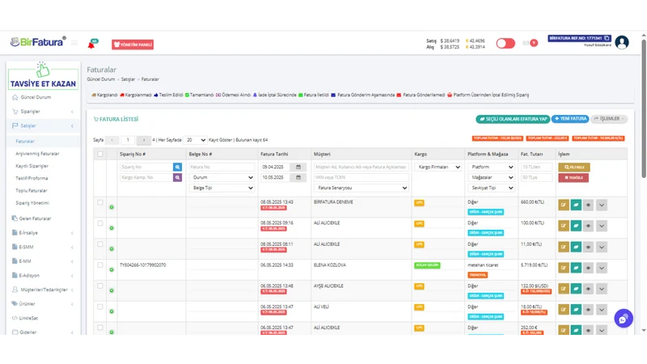Viewport: 647px width, 364px height.
Task: Select the AYŞE ALICIEKLE row checkbox
Action: [100, 286]
